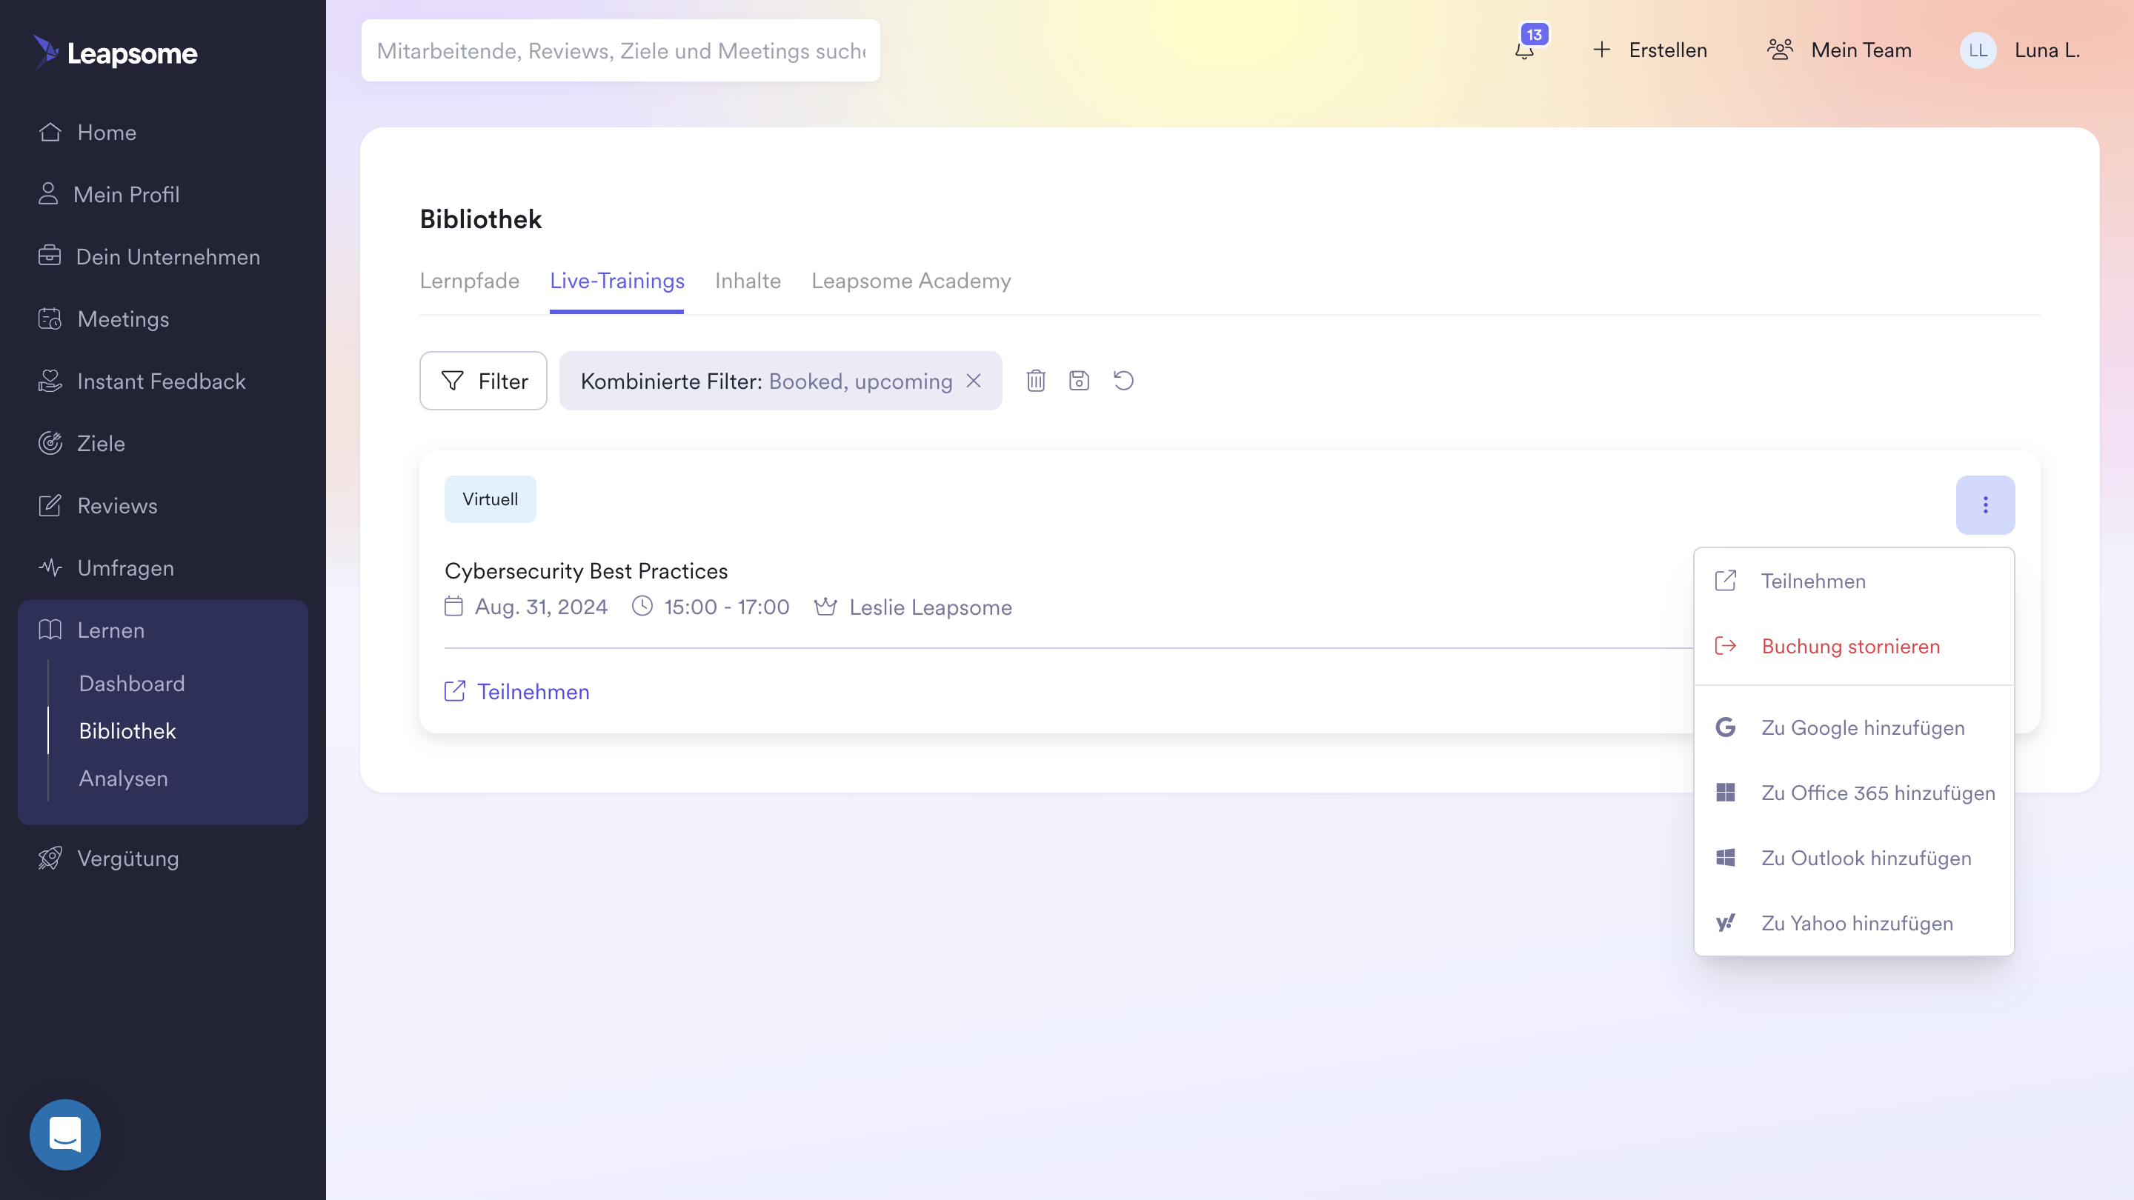The width and height of the screenshot is (2134, 1200).
Task: Click the clock icon beside 15:00 - 17:00
Action: 642,606
